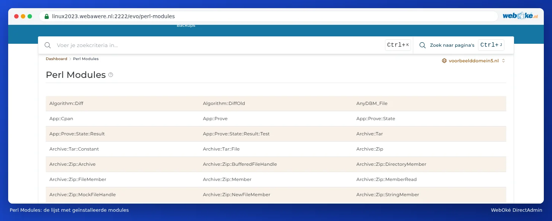
Task: Select the Perl Modules breadcrumb text
Action: (86, 59)
